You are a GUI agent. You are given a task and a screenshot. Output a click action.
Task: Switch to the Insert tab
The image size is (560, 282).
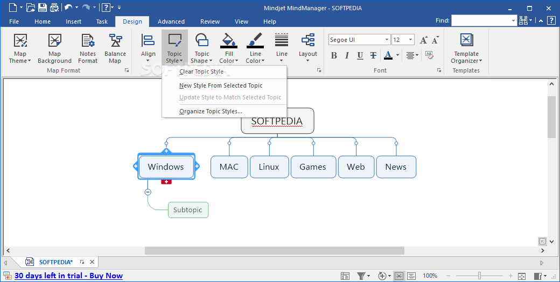73,21
